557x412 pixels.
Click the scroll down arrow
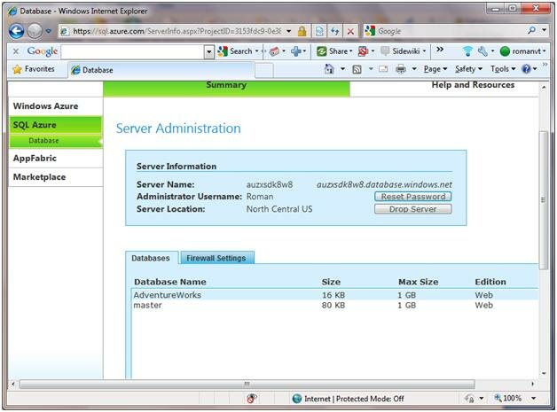(x=544, y=373)
